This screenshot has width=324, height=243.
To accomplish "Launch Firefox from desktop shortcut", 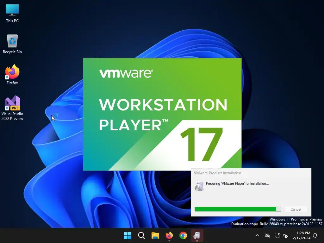I will 12,75.
